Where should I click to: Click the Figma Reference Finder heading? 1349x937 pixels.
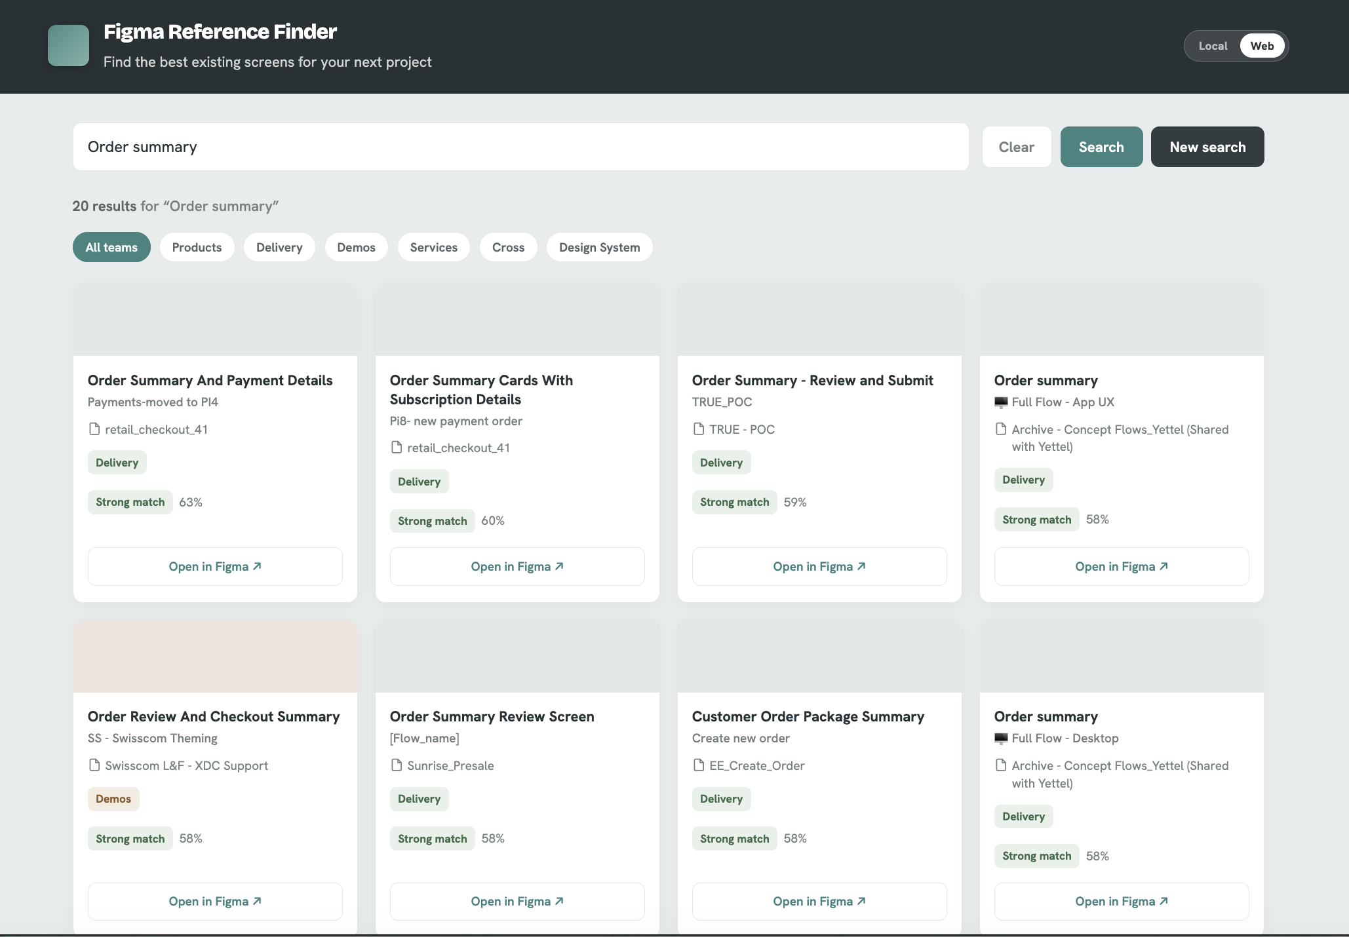[220, 31]
